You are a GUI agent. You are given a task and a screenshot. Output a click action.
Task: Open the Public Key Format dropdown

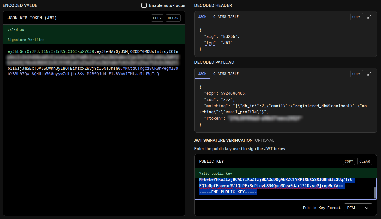[358, 208]
